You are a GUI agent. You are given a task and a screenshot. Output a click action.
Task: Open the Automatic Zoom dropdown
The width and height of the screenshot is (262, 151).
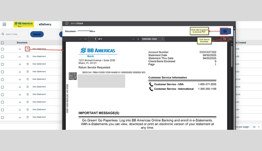click(153, 39)
